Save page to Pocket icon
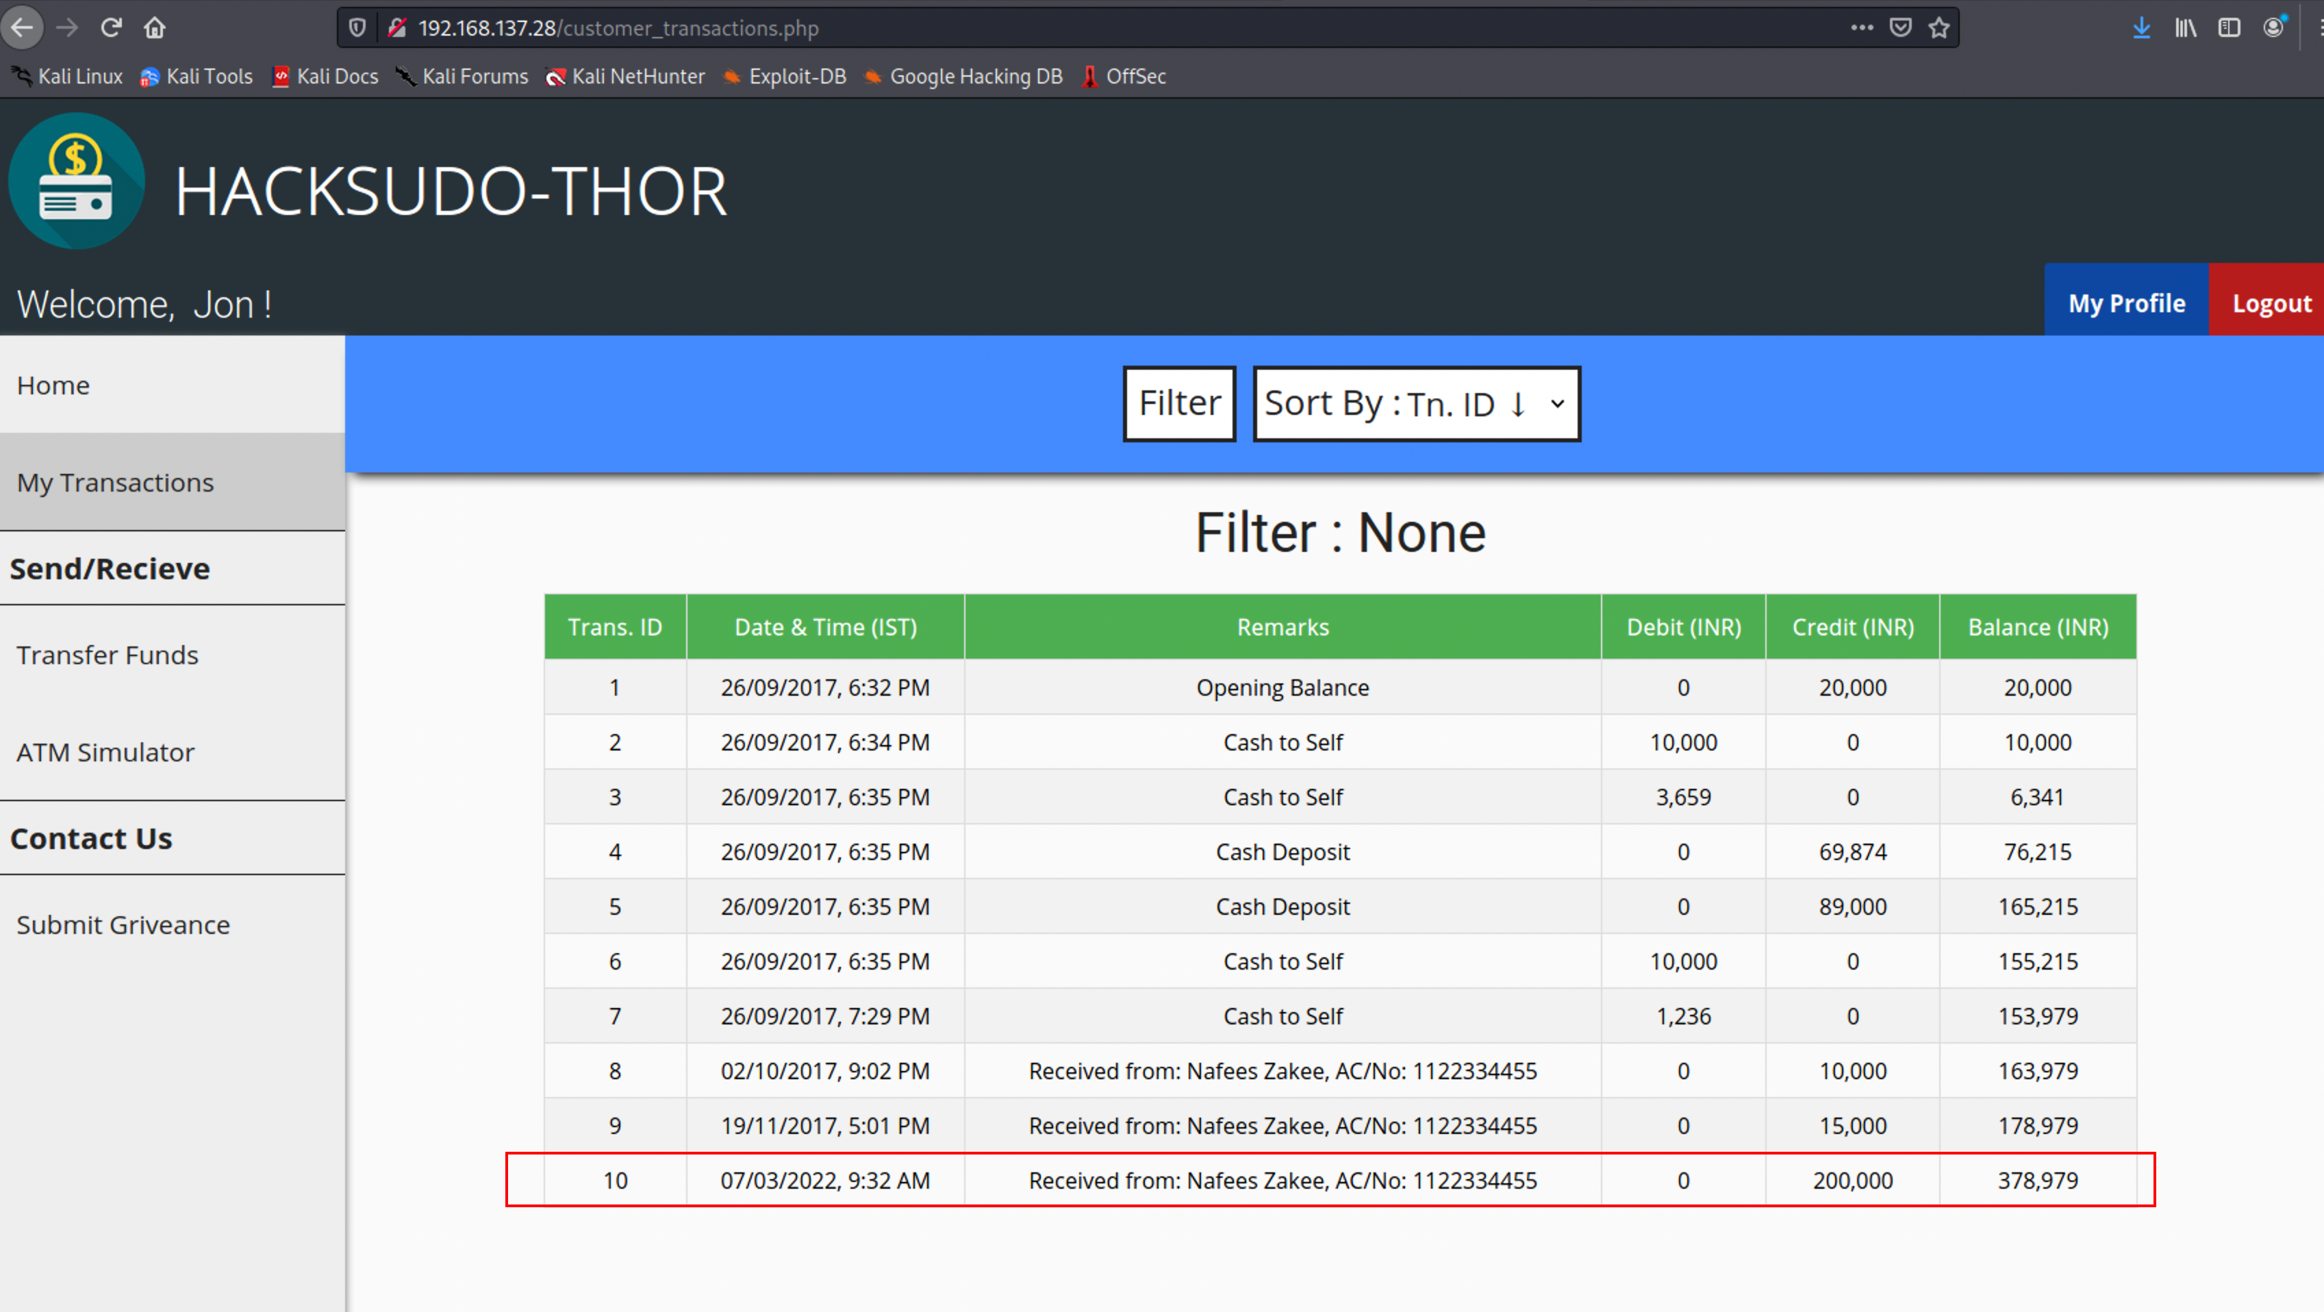 pos(1901,28)
